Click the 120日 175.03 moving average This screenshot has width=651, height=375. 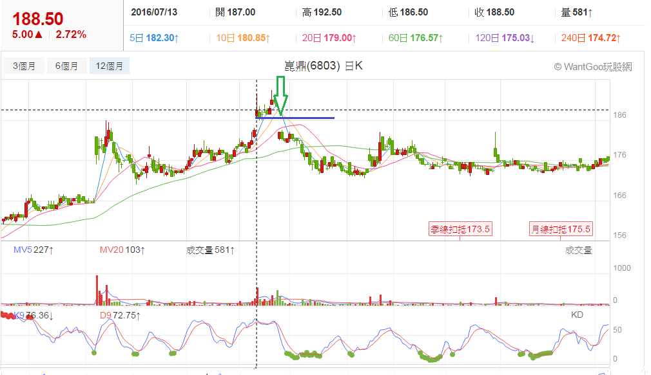coord(505,38)
